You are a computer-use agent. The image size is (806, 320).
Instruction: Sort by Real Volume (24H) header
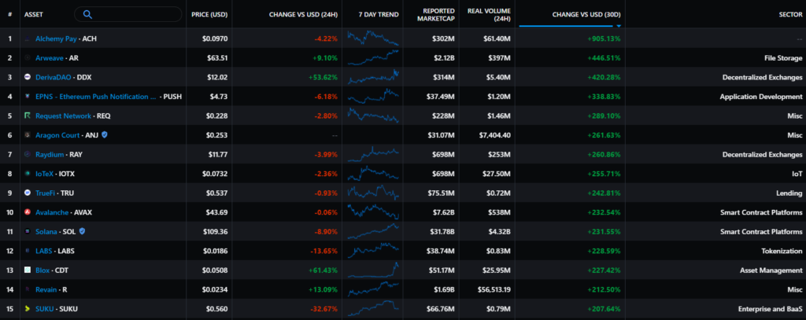click(487, 14)
